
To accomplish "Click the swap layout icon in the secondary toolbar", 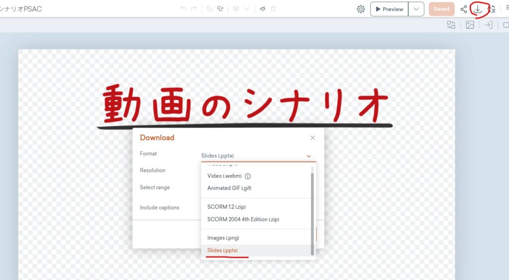I will pos(451,25).
